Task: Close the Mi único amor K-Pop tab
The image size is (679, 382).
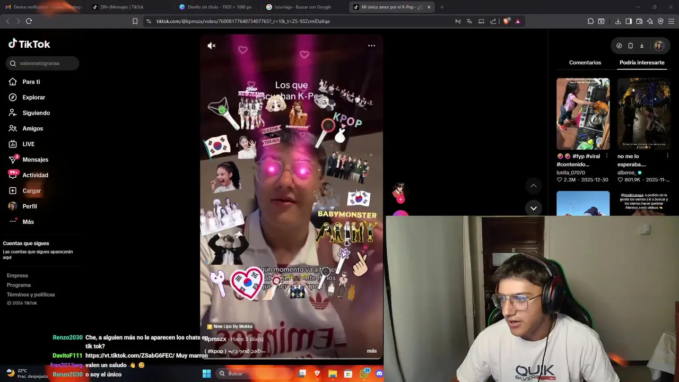Action: (x=429, y=7)
